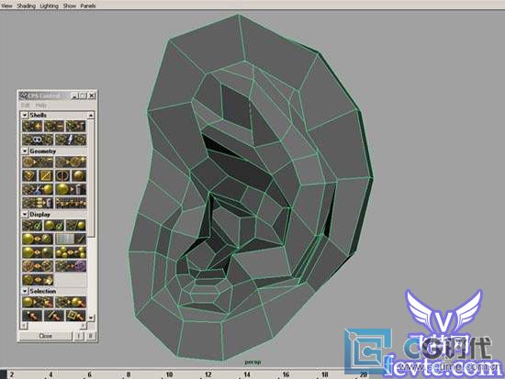Click last Display icon in bottom row
The image size is (505, 379).
click(38, 280)
